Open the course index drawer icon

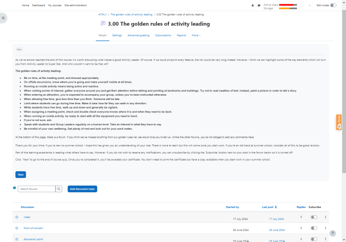coord(3,18)
